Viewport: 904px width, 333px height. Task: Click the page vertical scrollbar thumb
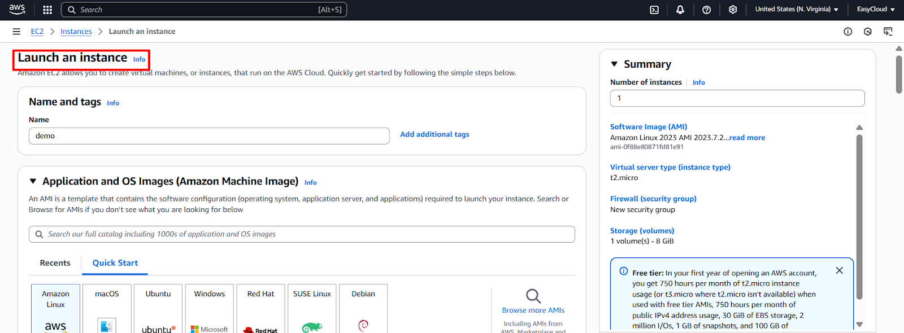[x=899, y=74]
